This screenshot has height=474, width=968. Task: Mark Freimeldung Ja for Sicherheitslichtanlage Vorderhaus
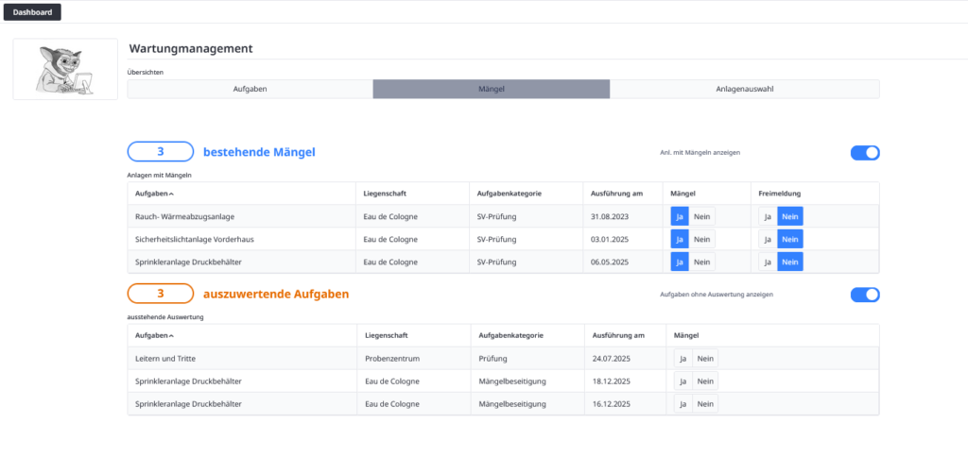(768, 239)
